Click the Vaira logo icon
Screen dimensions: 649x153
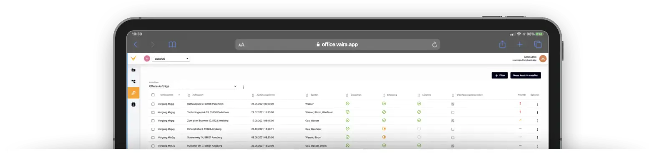(x=133, y=58)
